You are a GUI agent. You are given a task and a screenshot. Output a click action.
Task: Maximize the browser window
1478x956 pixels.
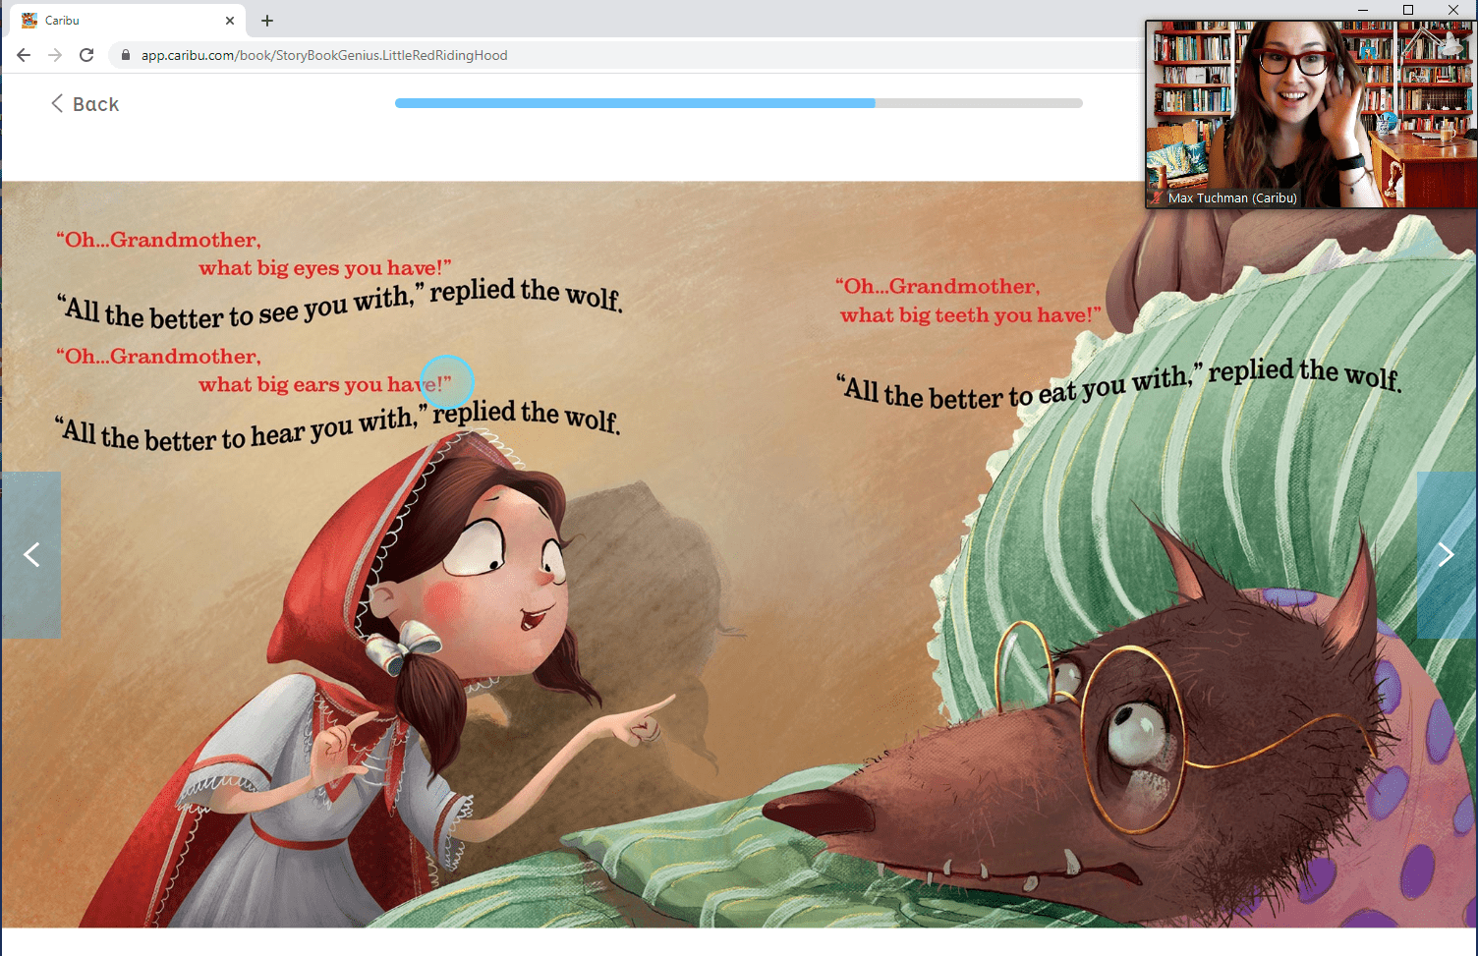[1408, 10]
